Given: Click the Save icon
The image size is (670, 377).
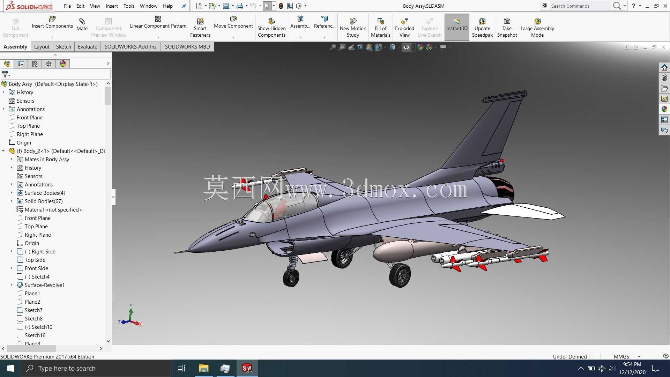Looking at the screenshot, I should pyautogui.click(x=226, y=6).
